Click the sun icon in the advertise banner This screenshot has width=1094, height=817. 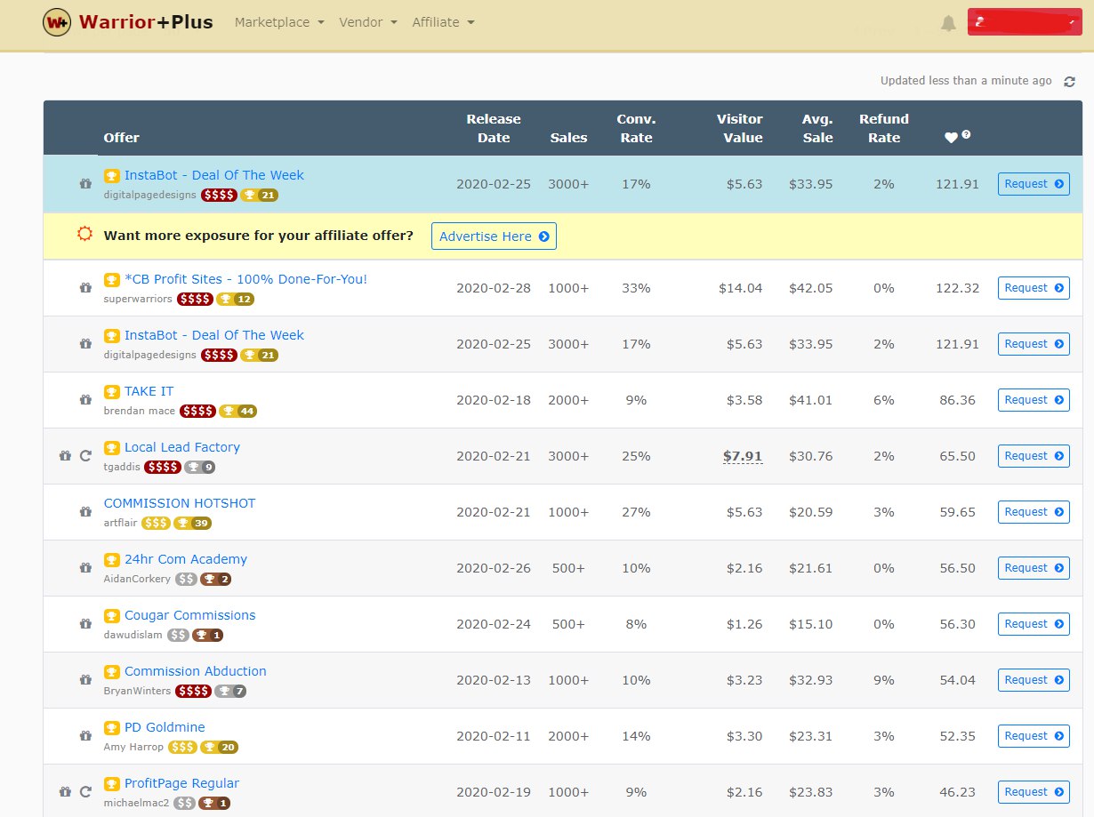(84, 235)
